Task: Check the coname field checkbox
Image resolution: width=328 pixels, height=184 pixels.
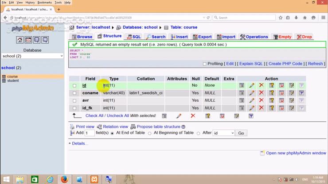Action: [74, 93]
